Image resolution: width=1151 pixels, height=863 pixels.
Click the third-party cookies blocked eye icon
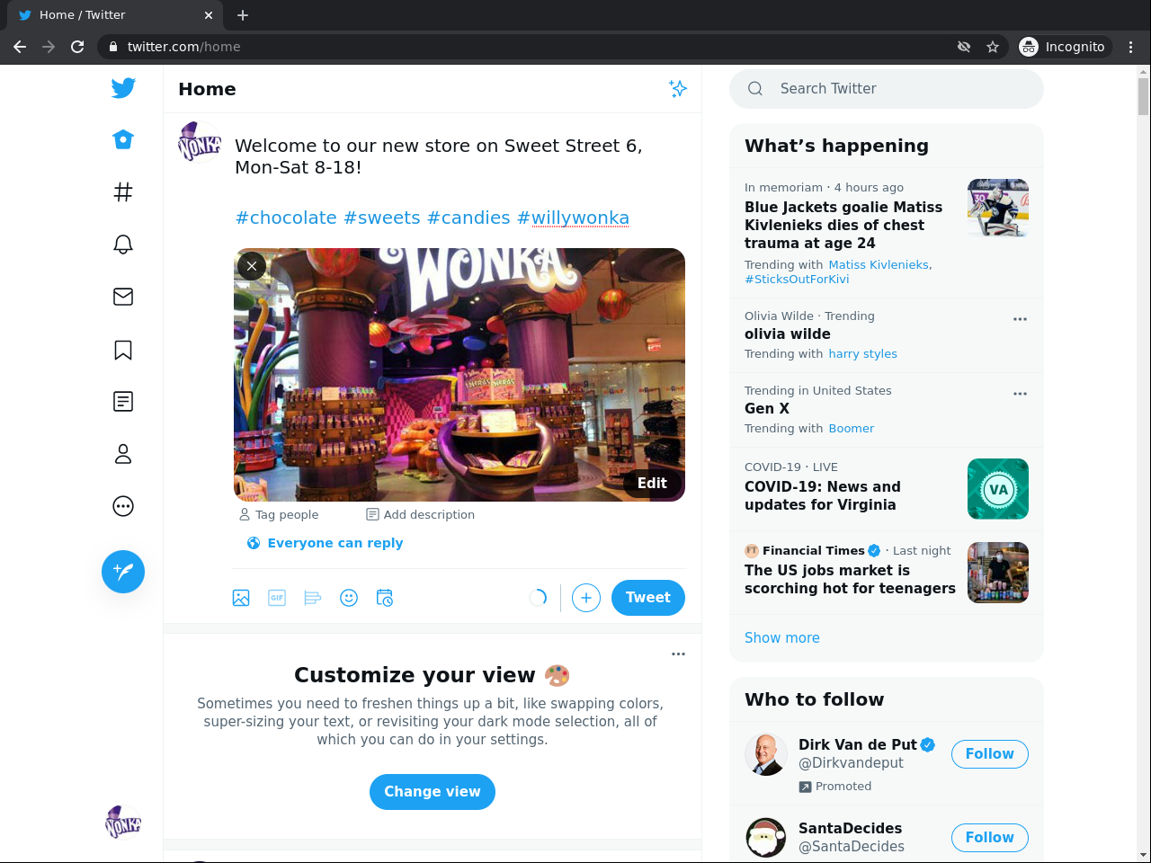click(x=964, y=47)
